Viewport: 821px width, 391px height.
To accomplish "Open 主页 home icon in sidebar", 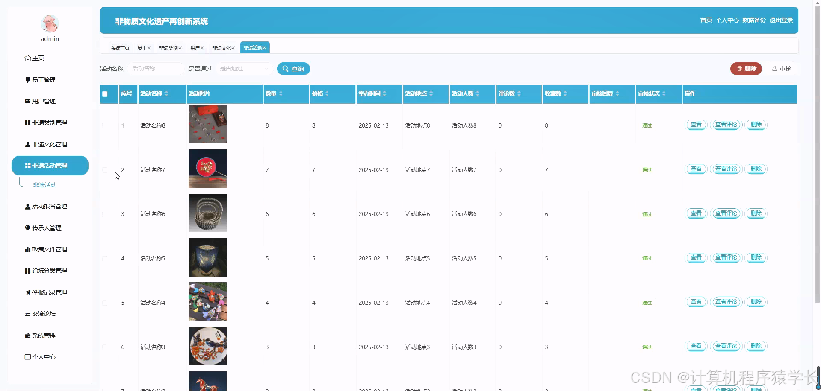I will click(28, 58).
